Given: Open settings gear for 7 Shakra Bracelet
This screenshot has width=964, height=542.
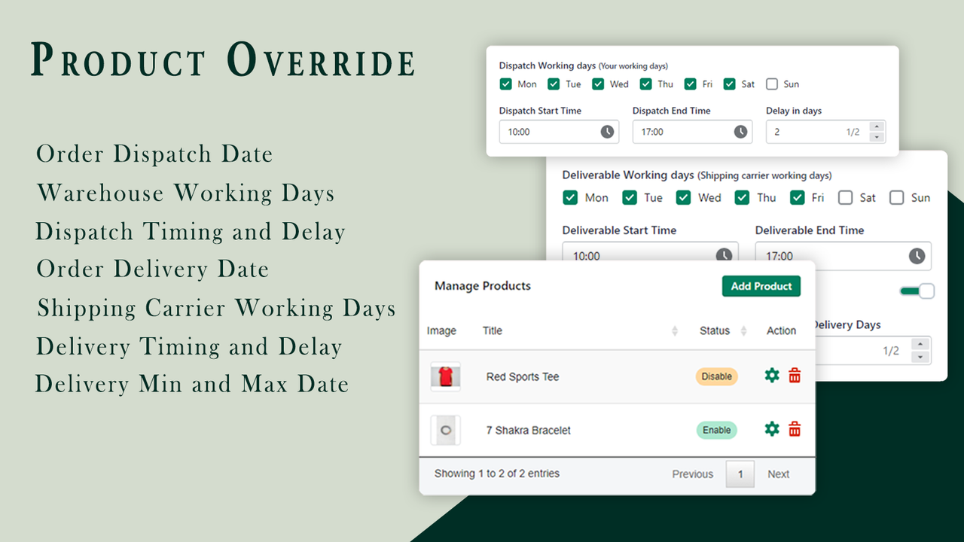Looking at the screenshot, I should [x=771, y=429].
